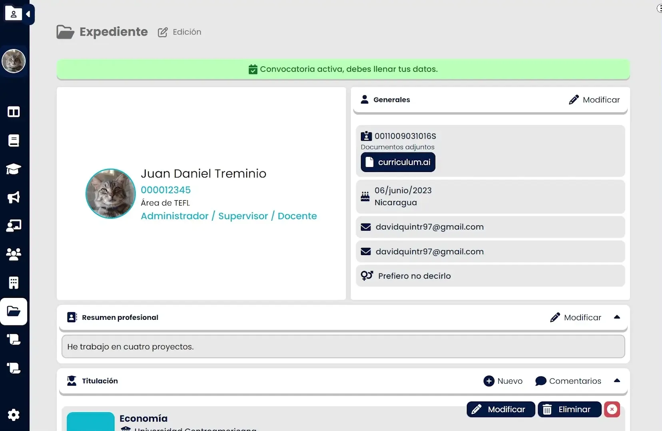Click the Edición edit icon in header
This screenshot has height=431, width=662.
click(x=163, y=32)
